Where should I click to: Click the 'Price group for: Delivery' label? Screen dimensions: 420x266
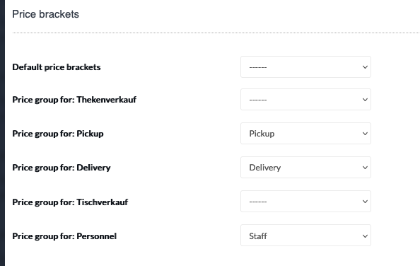pyautogui.click(x=62, y=168)
